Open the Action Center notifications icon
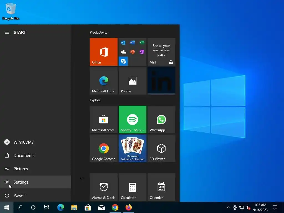 pos(275,207)
